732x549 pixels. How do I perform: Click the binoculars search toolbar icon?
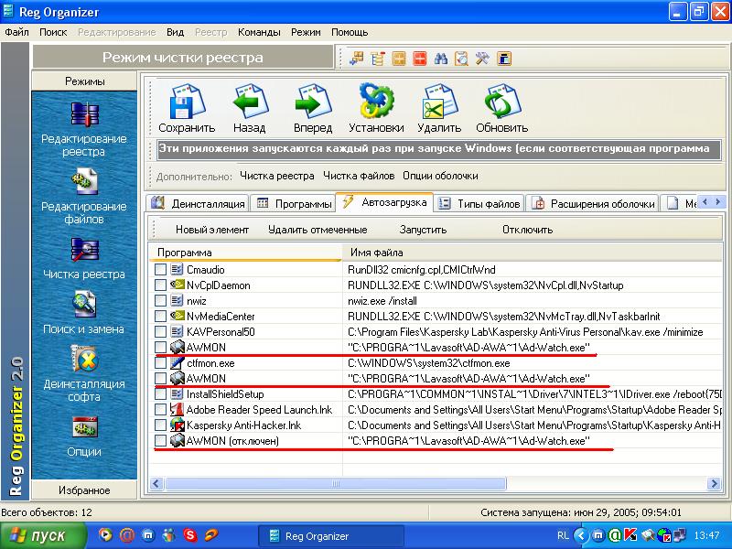pos(441,59)
